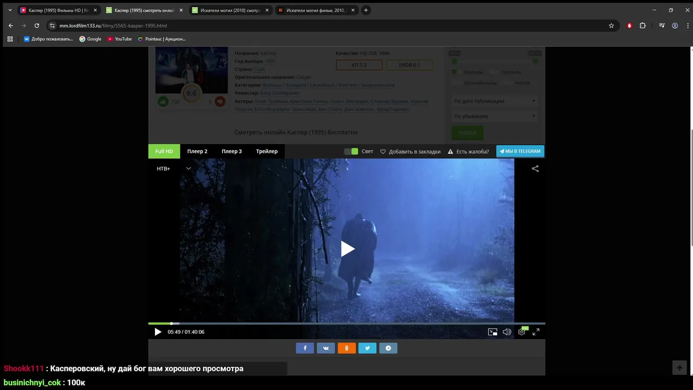This screenshot has height=390, width=693.
Task: Click the КП 7.2 rating button
Action: 359,65
